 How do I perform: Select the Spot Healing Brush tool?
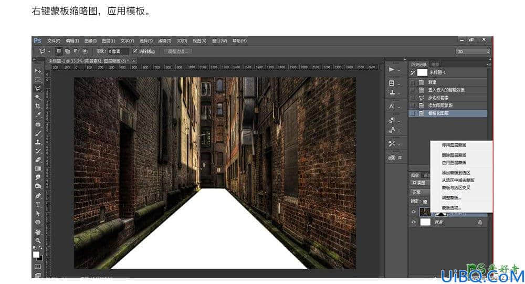38,124
